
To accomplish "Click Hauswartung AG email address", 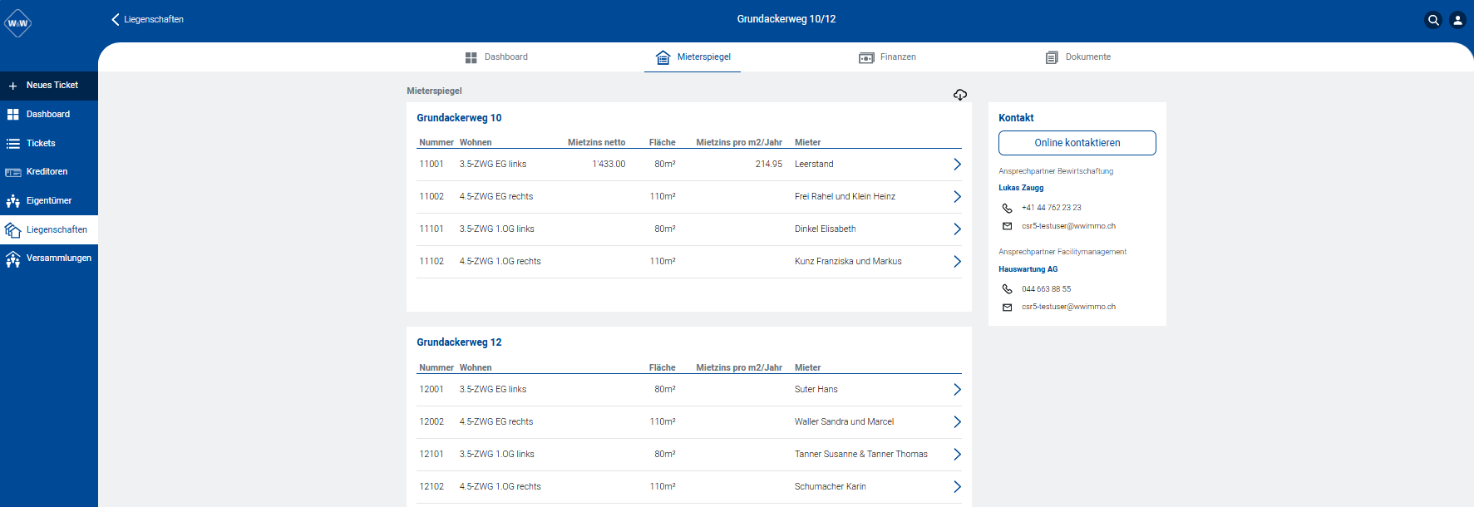I will 1068,307.
